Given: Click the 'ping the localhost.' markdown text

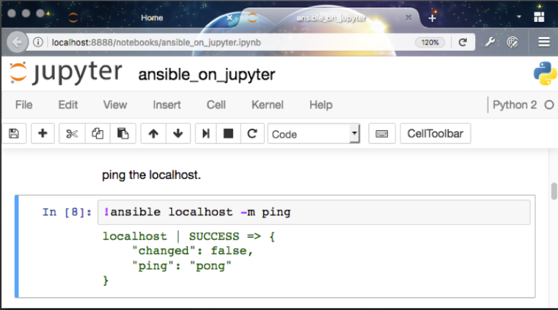Looking at the screenshot, I should 151,175.
